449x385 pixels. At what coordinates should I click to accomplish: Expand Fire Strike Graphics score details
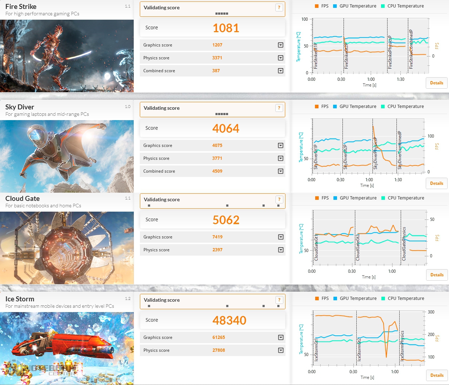click(280, 45)
